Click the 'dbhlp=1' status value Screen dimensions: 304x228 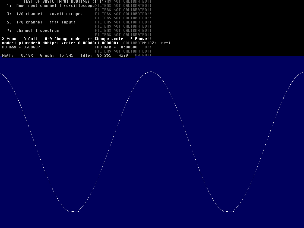pos(50,43)
